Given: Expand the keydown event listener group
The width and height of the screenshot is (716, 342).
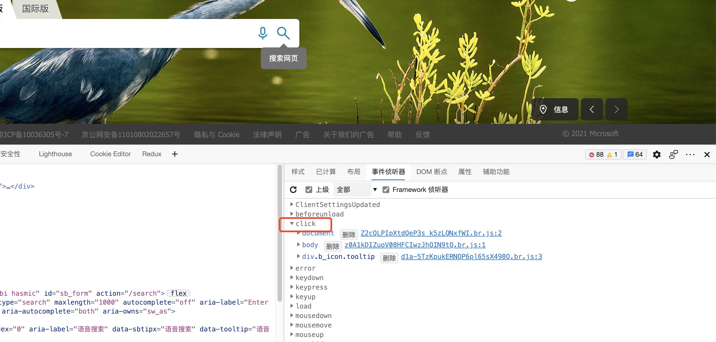Looking at the screenshot, I should click(x=292, y=278).
